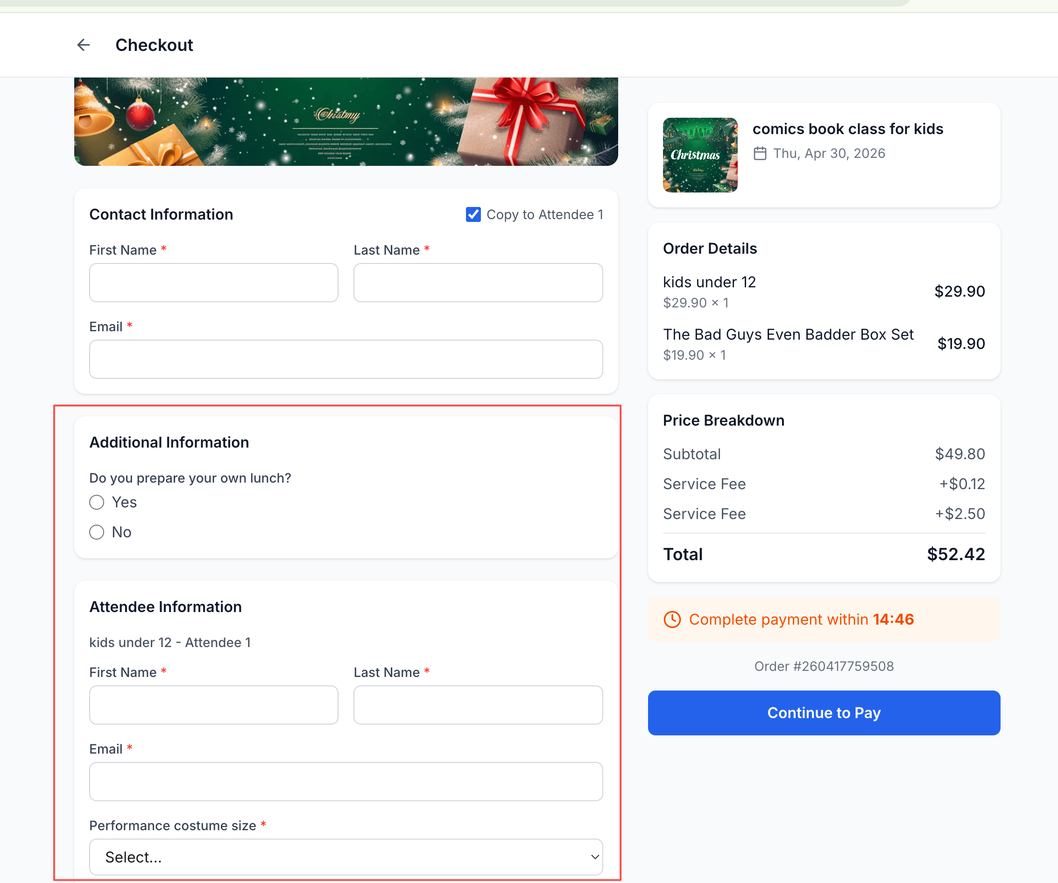Click the contact First Name input field
The height and width of the screenshot is (883, 1058).
pyautogui.click(x=214, y=282)
